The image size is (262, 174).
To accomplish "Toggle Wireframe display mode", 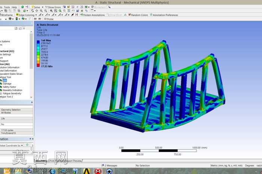I will tap(6, 15).
